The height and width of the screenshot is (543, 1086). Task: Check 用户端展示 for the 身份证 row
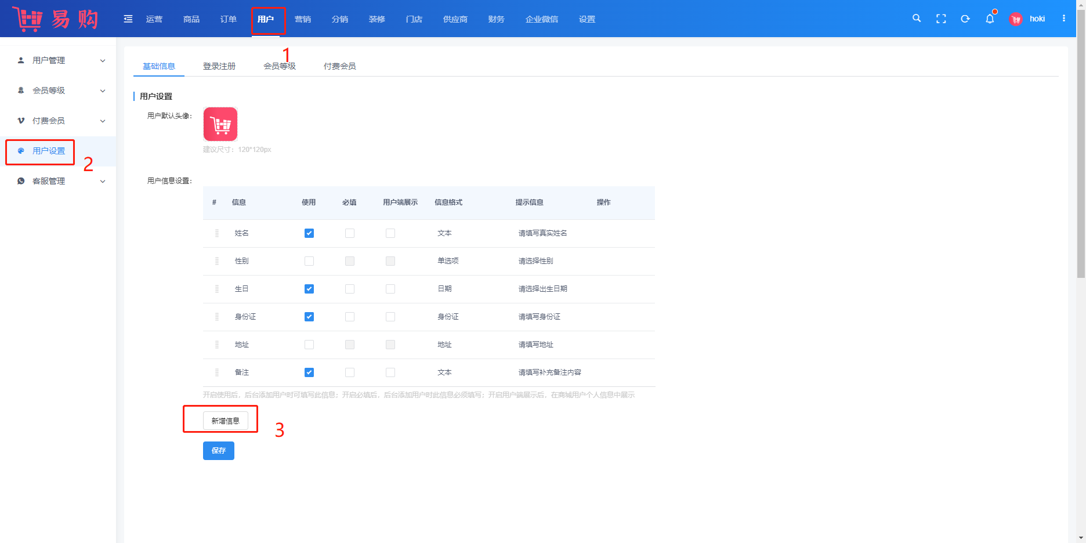[x=390, y=317]
